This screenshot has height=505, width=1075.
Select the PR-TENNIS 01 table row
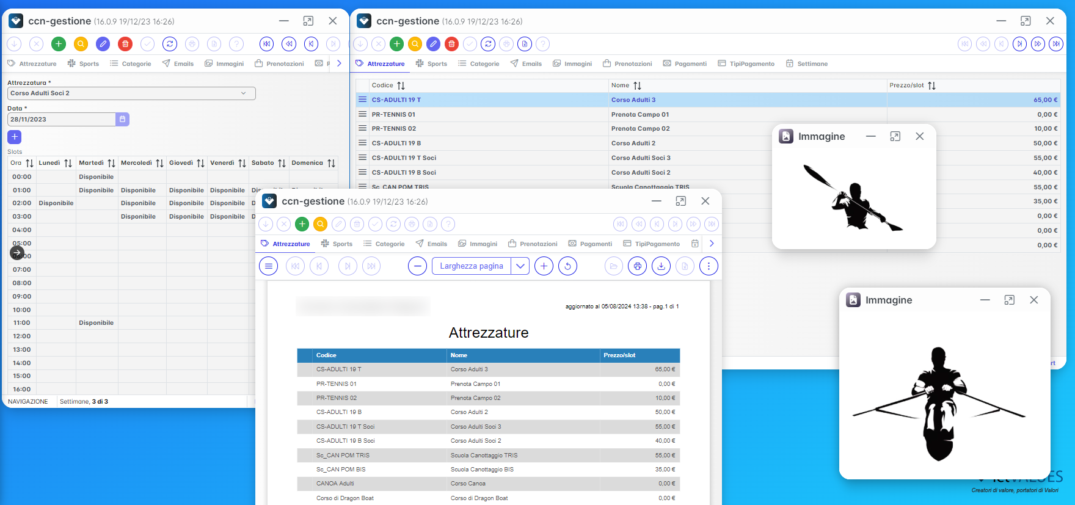(x=708, y=114)
